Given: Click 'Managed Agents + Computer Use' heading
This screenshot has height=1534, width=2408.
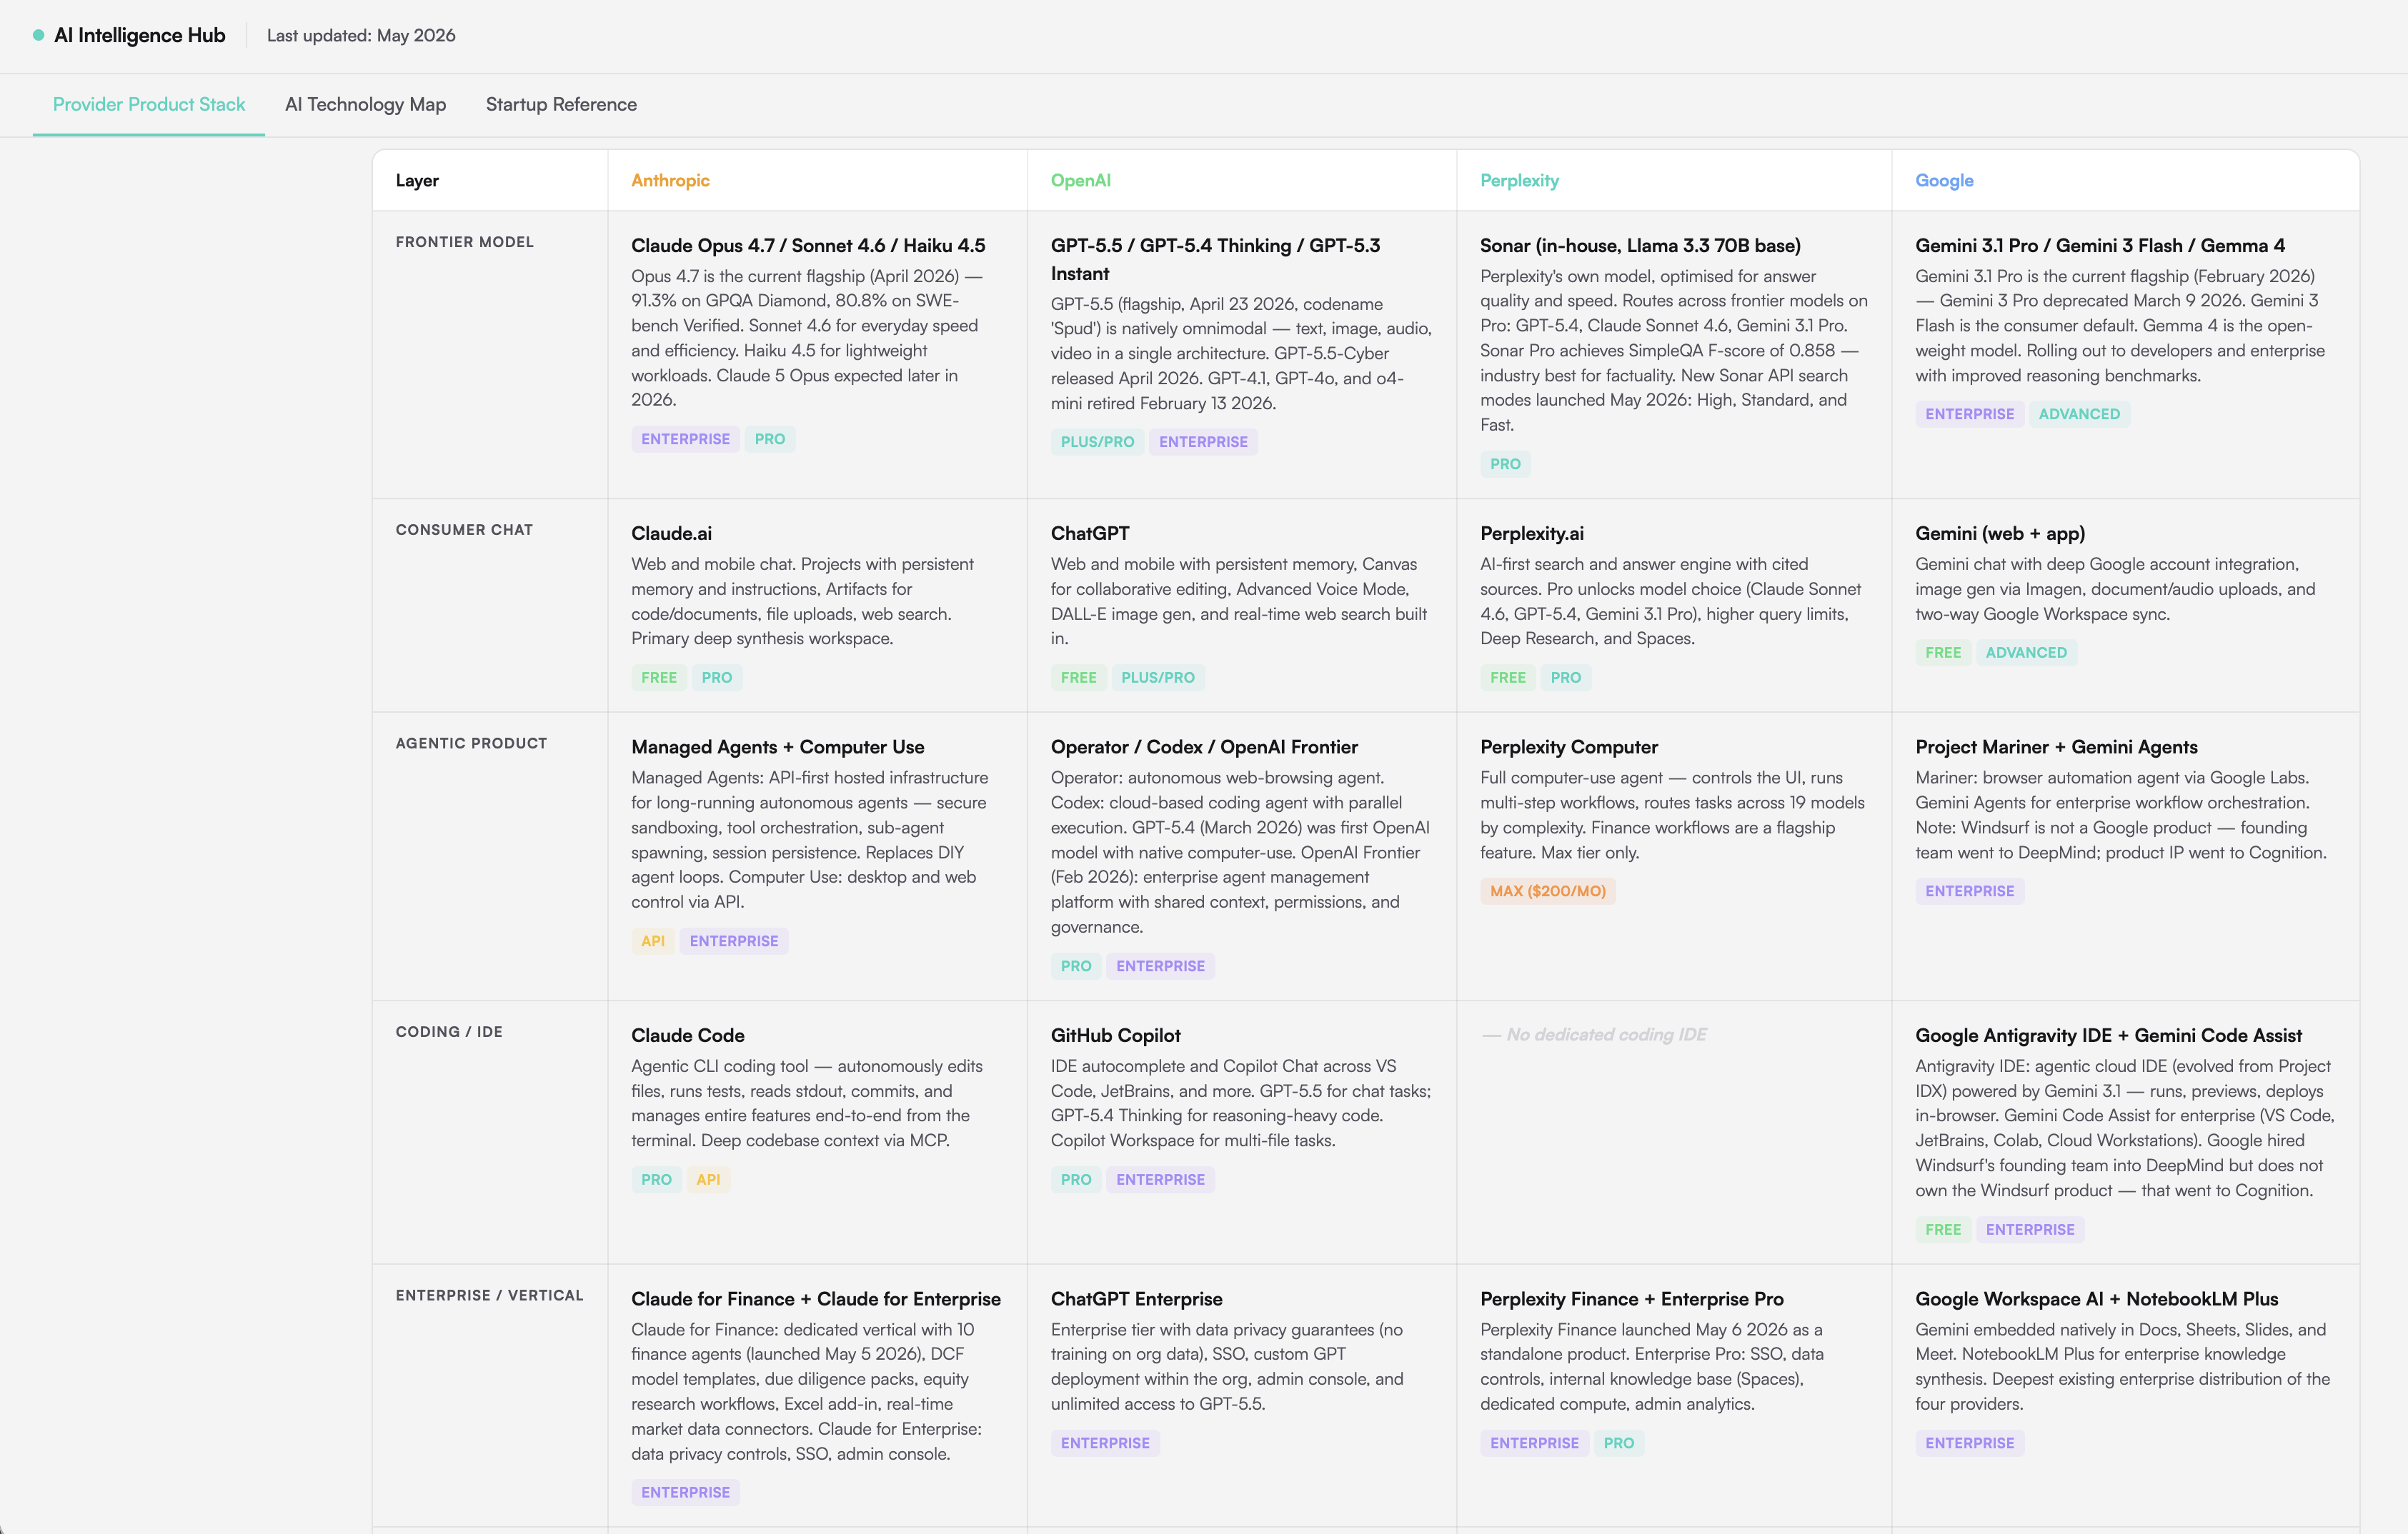Looking at the screenshot, I should [x=777, y=746].
